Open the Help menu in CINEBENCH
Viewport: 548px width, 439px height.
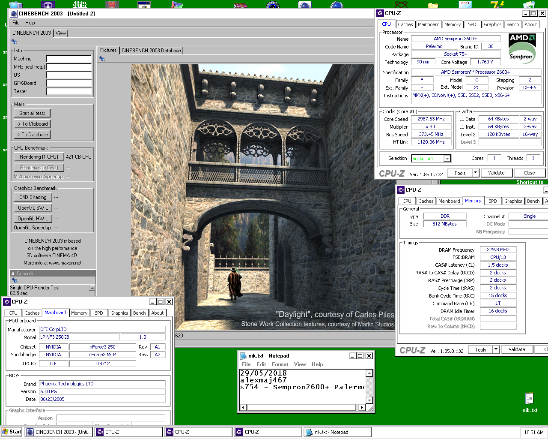[30, 23]
